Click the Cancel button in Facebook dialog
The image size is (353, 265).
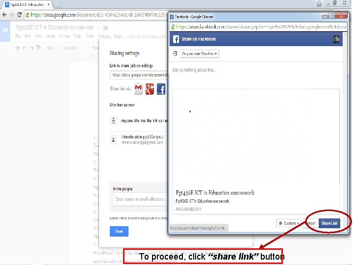tap(310, 223)
